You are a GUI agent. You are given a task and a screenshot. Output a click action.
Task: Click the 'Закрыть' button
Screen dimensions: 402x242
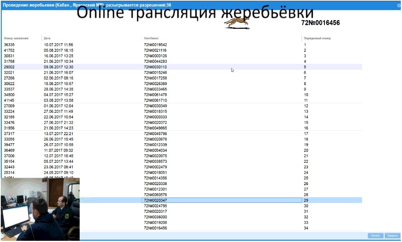(392, 236)
